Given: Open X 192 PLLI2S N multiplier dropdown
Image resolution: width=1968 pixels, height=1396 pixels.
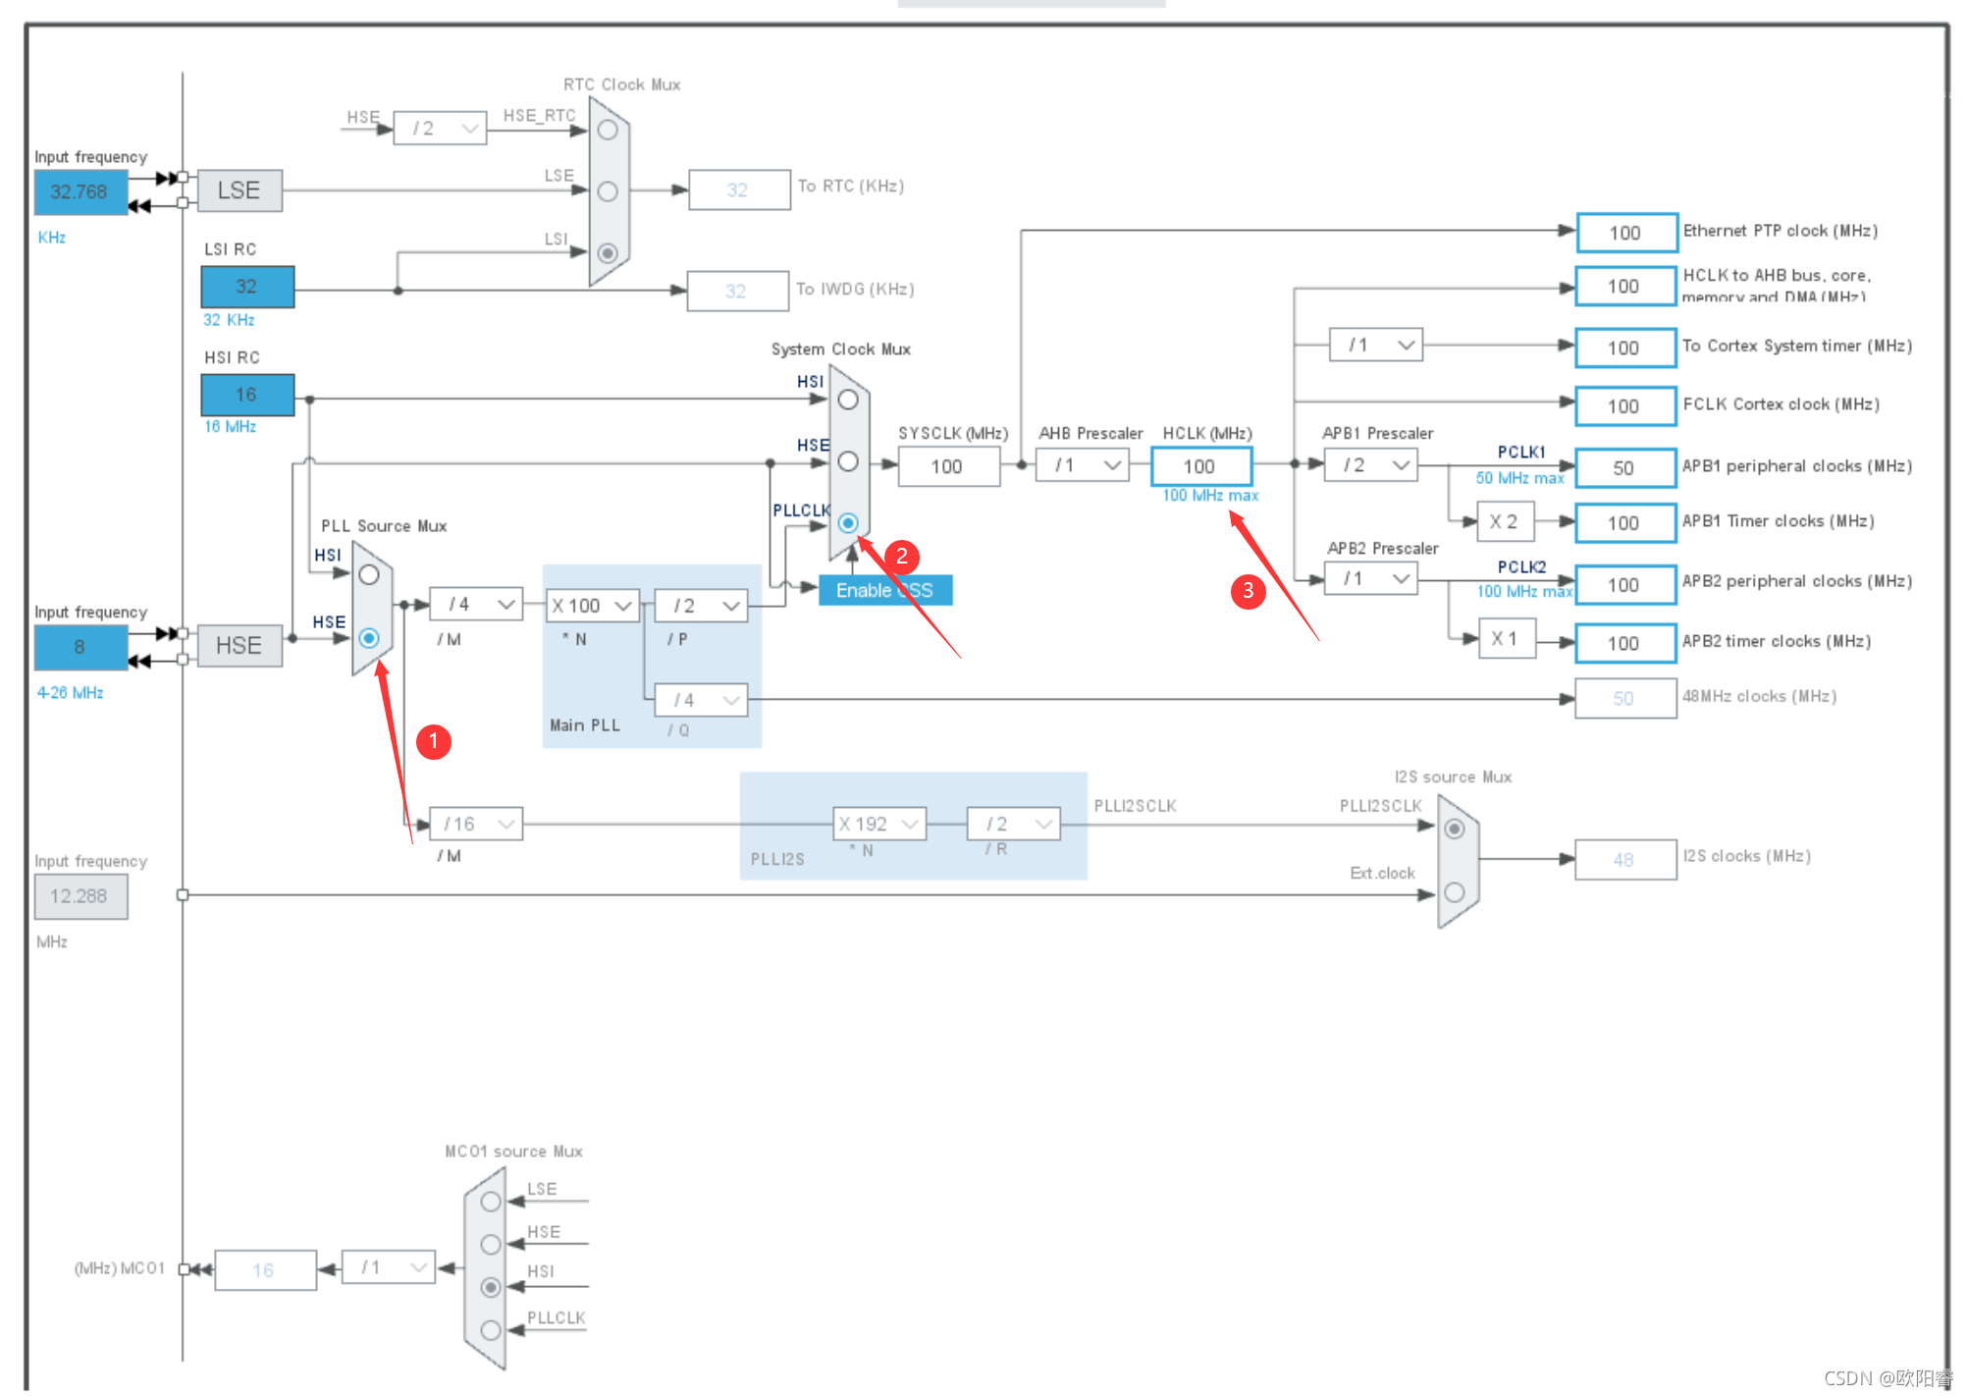Looking at the screenshot, I should [879, 824].
